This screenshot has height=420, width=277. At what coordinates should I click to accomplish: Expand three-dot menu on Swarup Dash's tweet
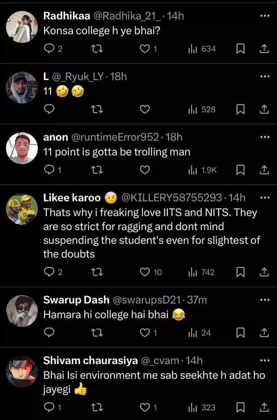pyautogui.click(x=264, y=300)
